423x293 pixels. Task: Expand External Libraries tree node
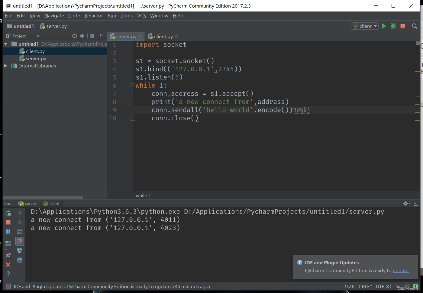coord(6,66)
